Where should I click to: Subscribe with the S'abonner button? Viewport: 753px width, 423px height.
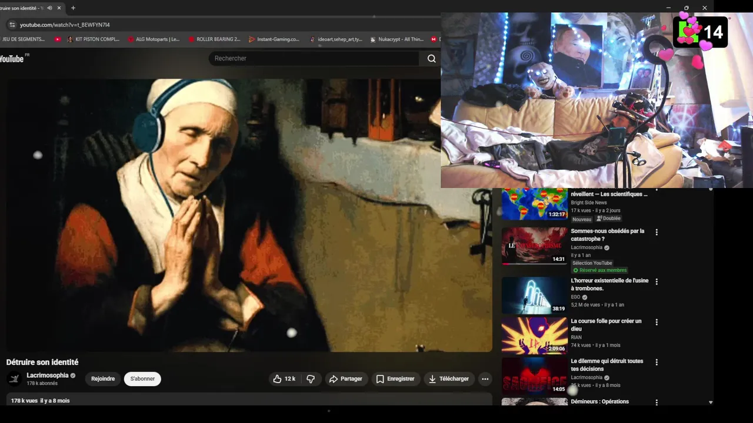[142, 379]
